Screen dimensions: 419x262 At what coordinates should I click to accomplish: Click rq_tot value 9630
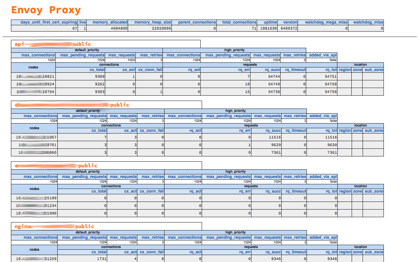point(332,145)
